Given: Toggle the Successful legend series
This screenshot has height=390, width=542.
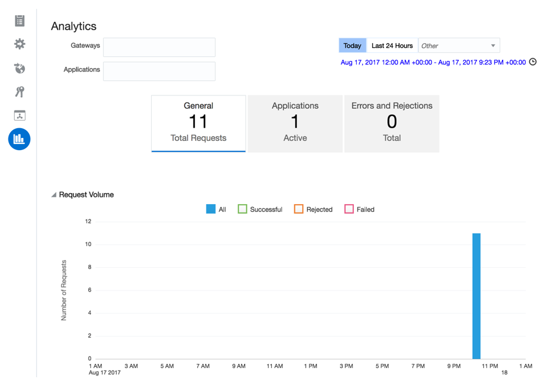Looking at the screenshot, I should (x=260, y=209).
